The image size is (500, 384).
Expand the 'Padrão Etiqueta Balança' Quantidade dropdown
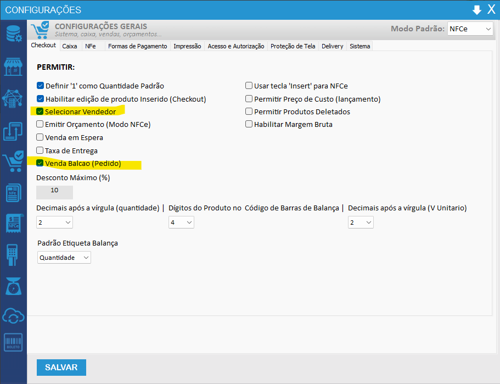(x=64, y=257)
